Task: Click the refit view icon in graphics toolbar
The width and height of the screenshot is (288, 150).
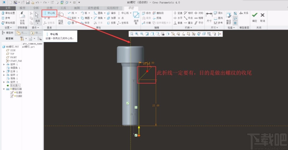Action: point(132,34)
